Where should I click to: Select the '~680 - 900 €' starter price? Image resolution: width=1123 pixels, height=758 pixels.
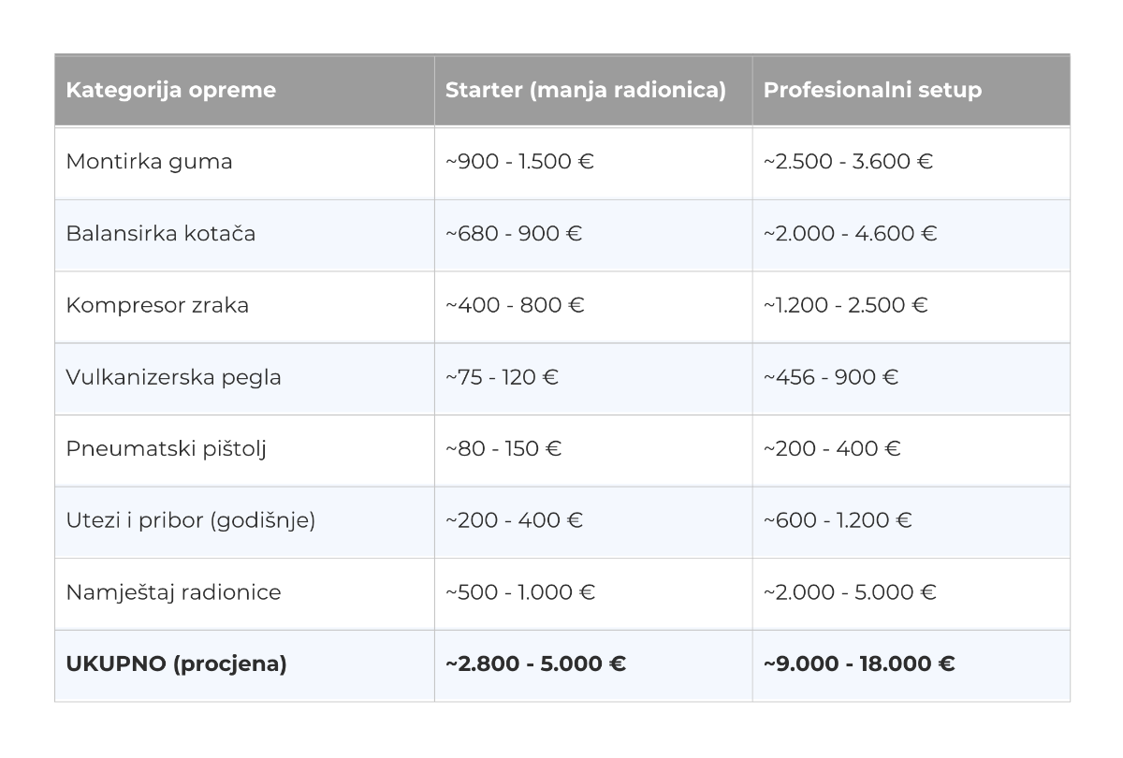pyautogui.click(x=514, y=233)
